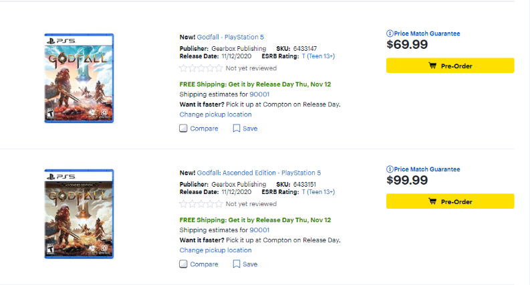Click the empty star rating for Ascended Edition

[201, 204]
